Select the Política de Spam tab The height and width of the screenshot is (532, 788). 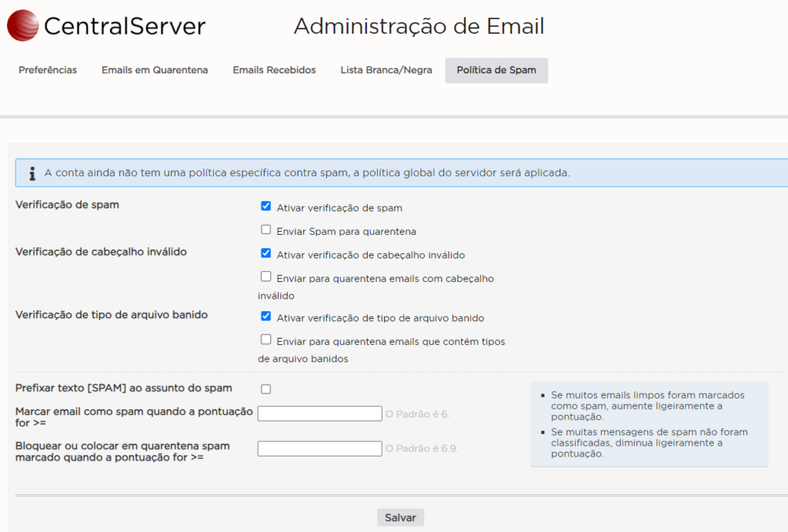click(x=496, y=70)
